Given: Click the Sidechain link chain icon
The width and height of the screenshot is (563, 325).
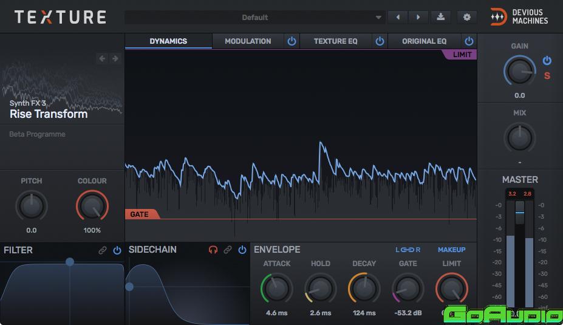Looking at the screenshot, I should pos(228,250).
